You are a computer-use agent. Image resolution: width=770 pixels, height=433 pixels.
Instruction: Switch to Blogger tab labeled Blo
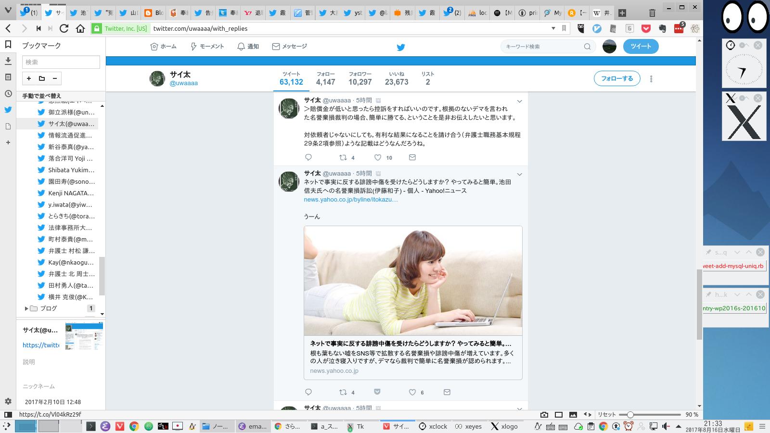click(x=154, y=13)
